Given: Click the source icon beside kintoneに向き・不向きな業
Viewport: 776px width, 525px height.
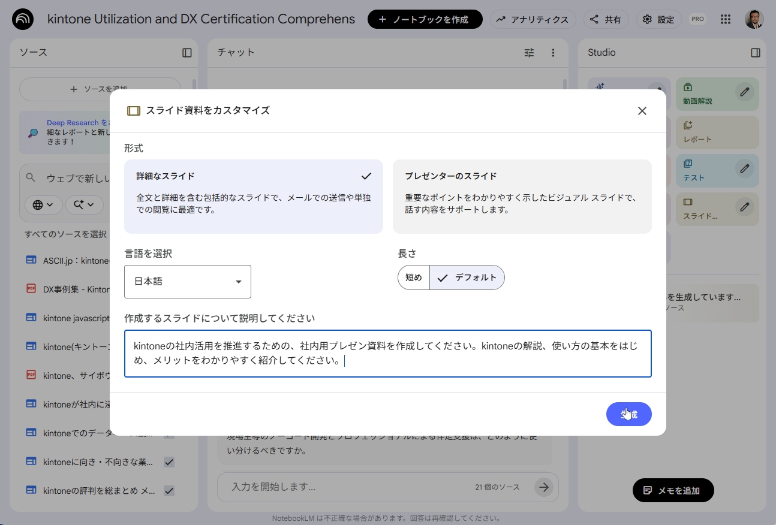Looking at the screenshot, I should pos(31,461).
